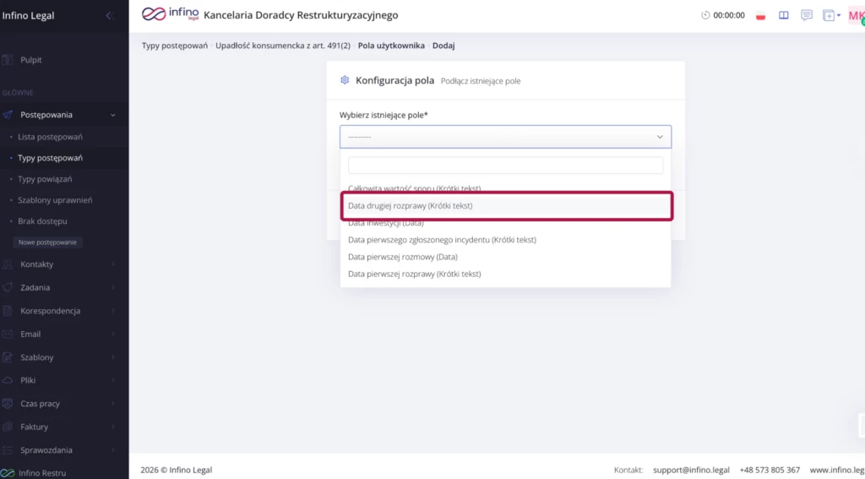This screenshot has width=865, height=479.
Task: Go to Upadłość konsumencka breadcrumb
Action: click(x=283, y=46)
